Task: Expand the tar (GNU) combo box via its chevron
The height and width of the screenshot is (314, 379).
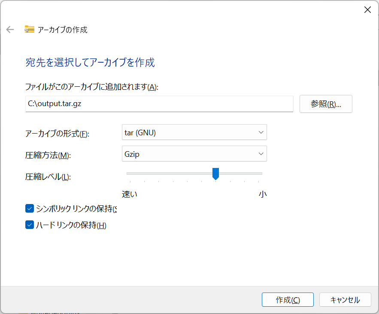Action: [261, 132]
